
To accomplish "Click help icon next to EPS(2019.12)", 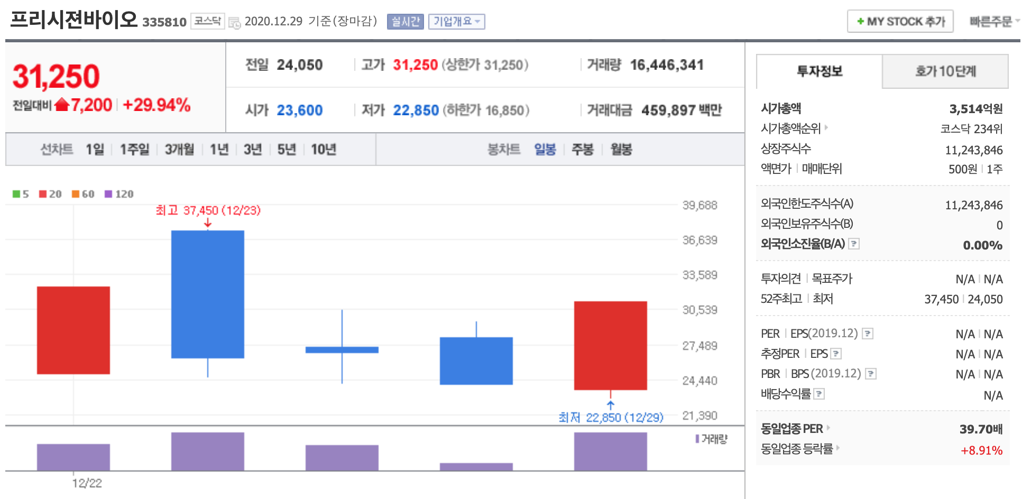I will point(868,334).
